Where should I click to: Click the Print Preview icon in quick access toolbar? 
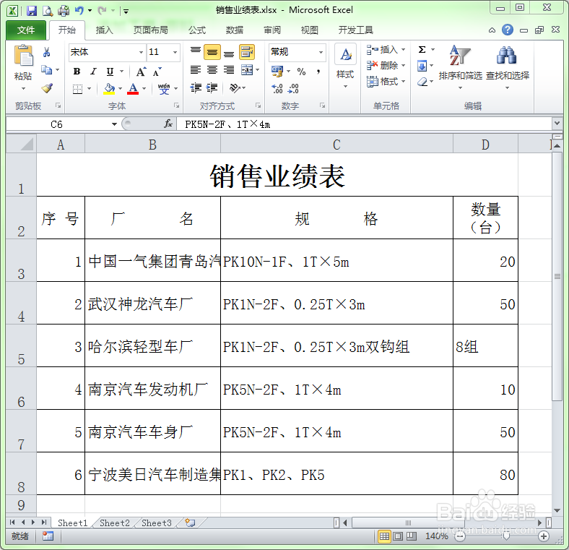point(48,11)
